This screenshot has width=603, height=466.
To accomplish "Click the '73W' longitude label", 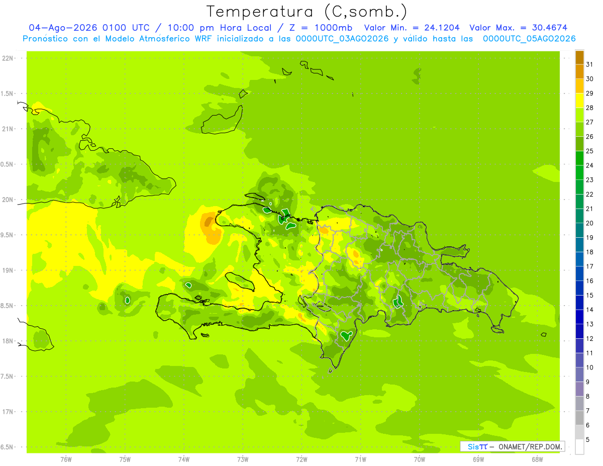I will [x=243, y=459].
